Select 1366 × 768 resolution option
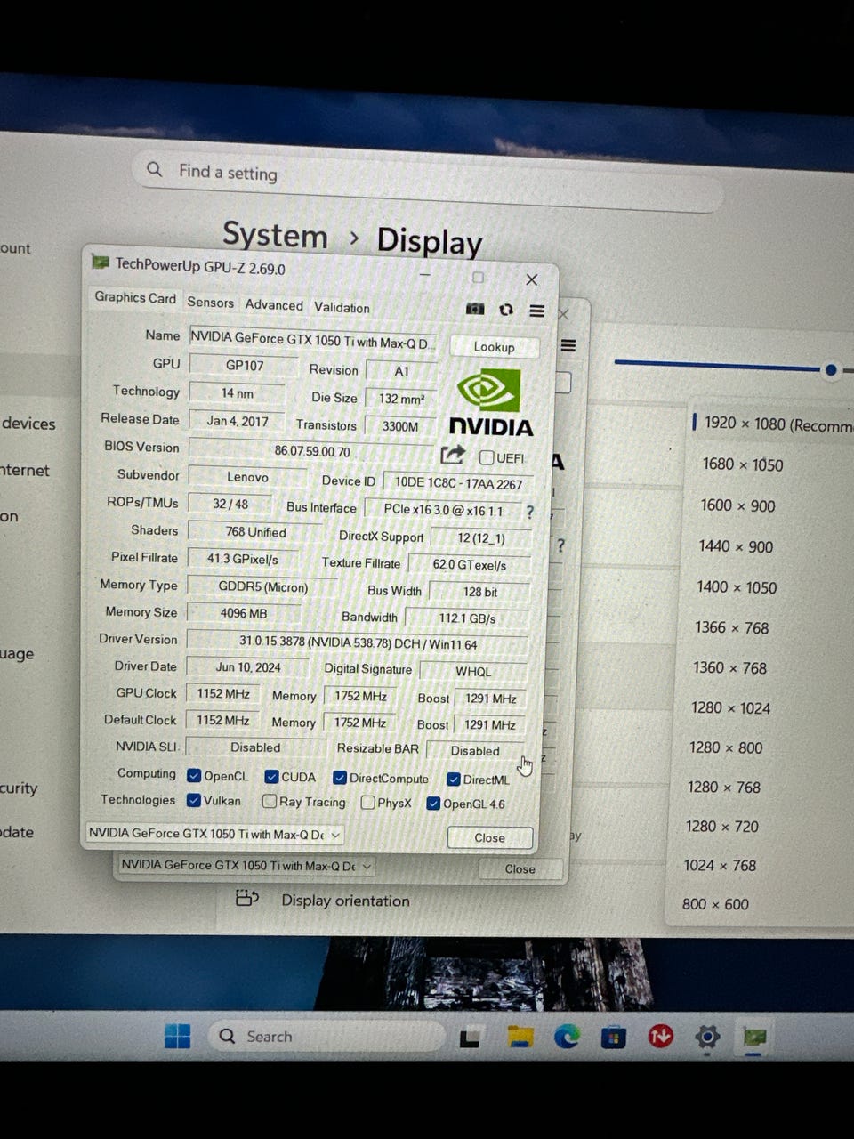 click(731, 627)
